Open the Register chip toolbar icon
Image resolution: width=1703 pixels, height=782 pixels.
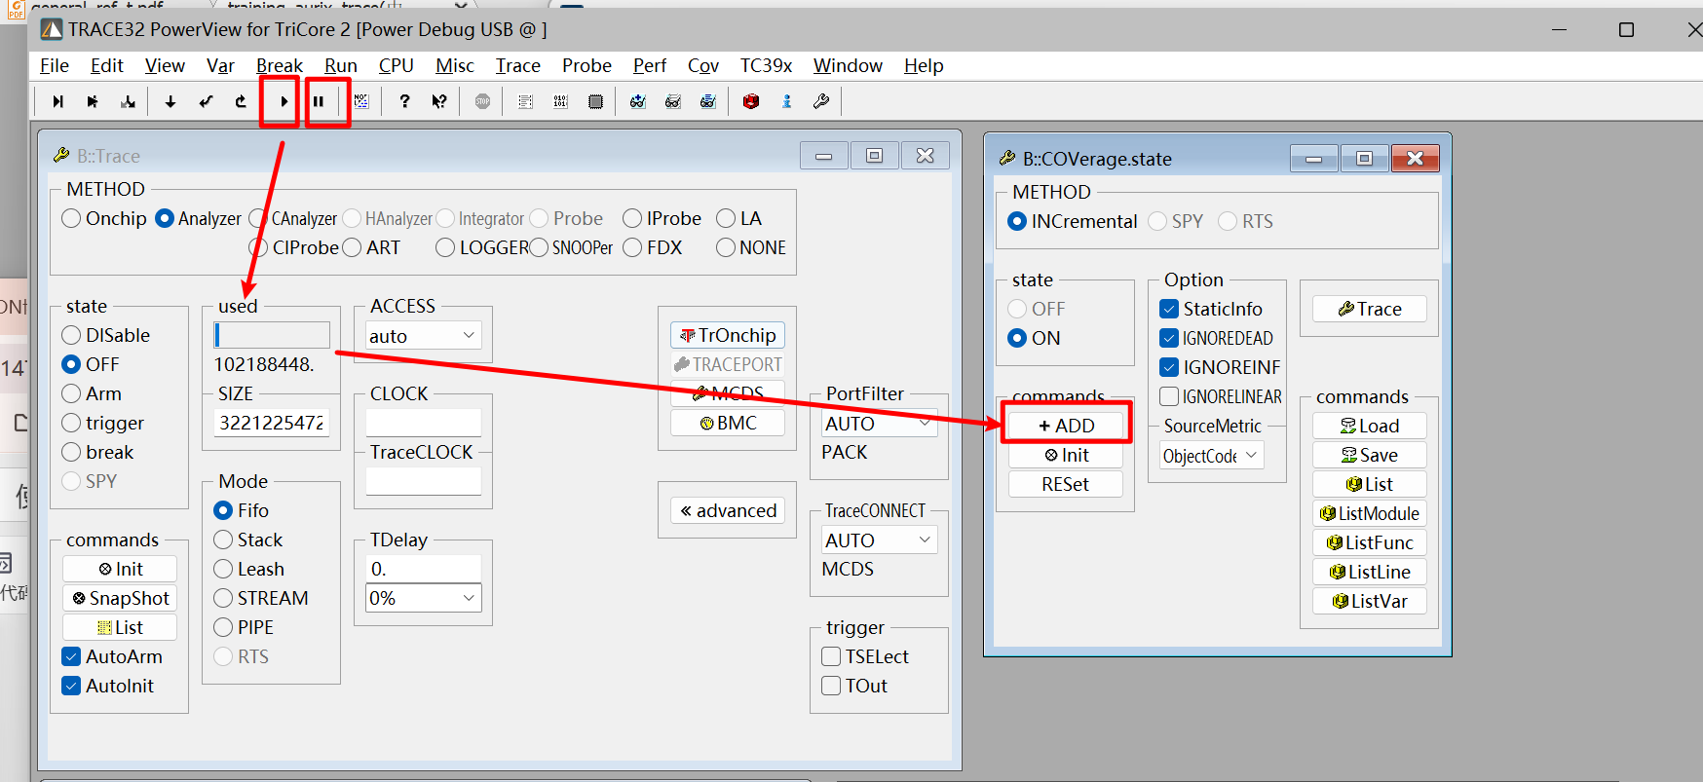click(x=595, y=101)
